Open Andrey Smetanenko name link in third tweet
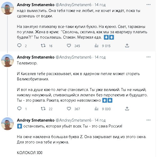 [x=35, y=120]
